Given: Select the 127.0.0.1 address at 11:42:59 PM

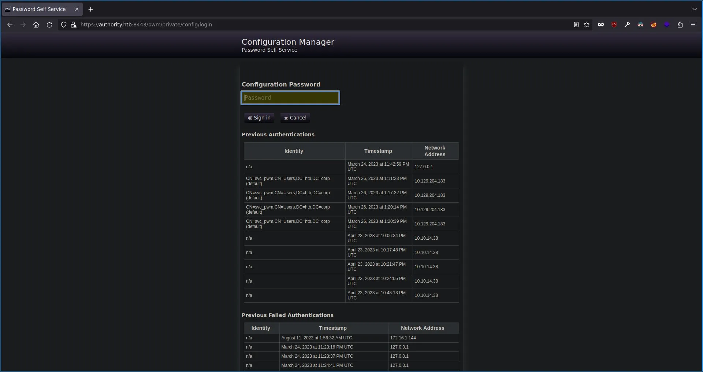Looking at the screenshot, I should point(424,167).
